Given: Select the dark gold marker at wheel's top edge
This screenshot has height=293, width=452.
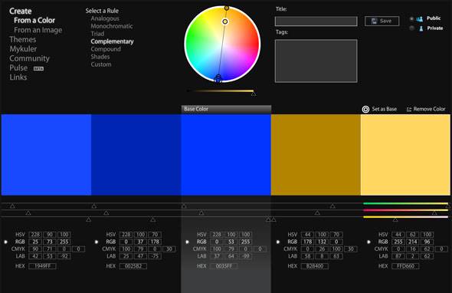Looking at the screenshot, I should pyautogui.click(x=227, y=8).
